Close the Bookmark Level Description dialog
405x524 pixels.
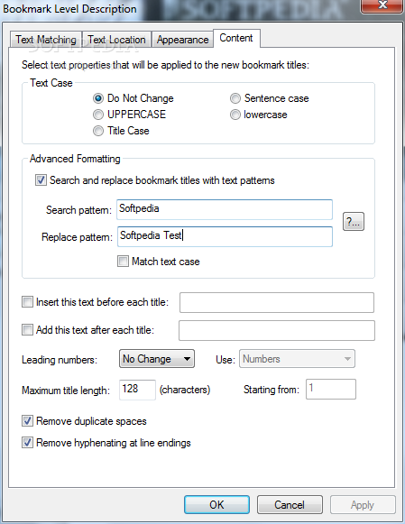382,5
